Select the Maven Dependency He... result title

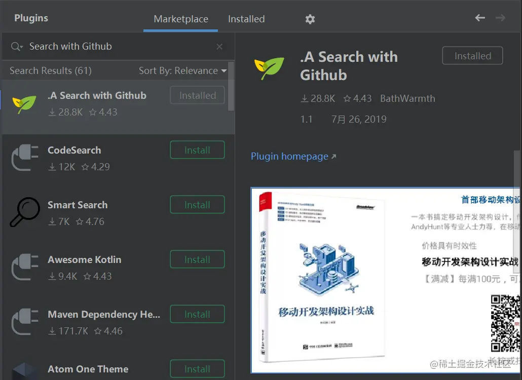click(x=104, y=314)
